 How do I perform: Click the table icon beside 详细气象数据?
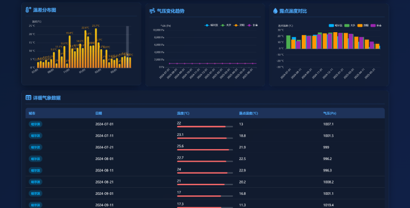[28, 98]
